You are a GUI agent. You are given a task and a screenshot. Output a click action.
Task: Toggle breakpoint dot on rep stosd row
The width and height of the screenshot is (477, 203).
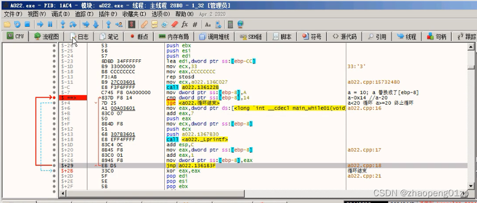coord(54,77)
